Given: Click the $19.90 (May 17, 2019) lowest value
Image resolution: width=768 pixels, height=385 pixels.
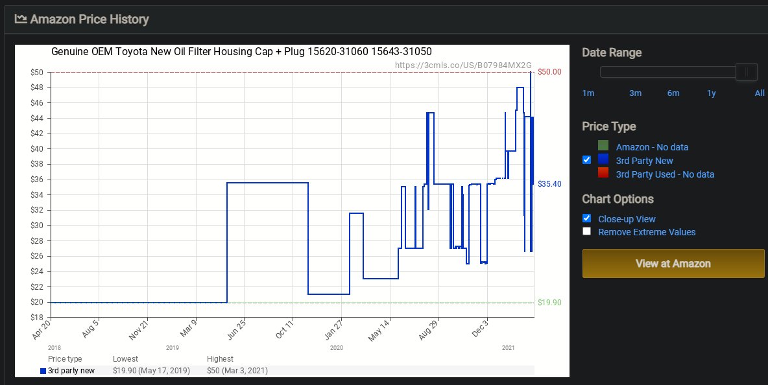Looking at the screenshot, I should tap(151, 371).
